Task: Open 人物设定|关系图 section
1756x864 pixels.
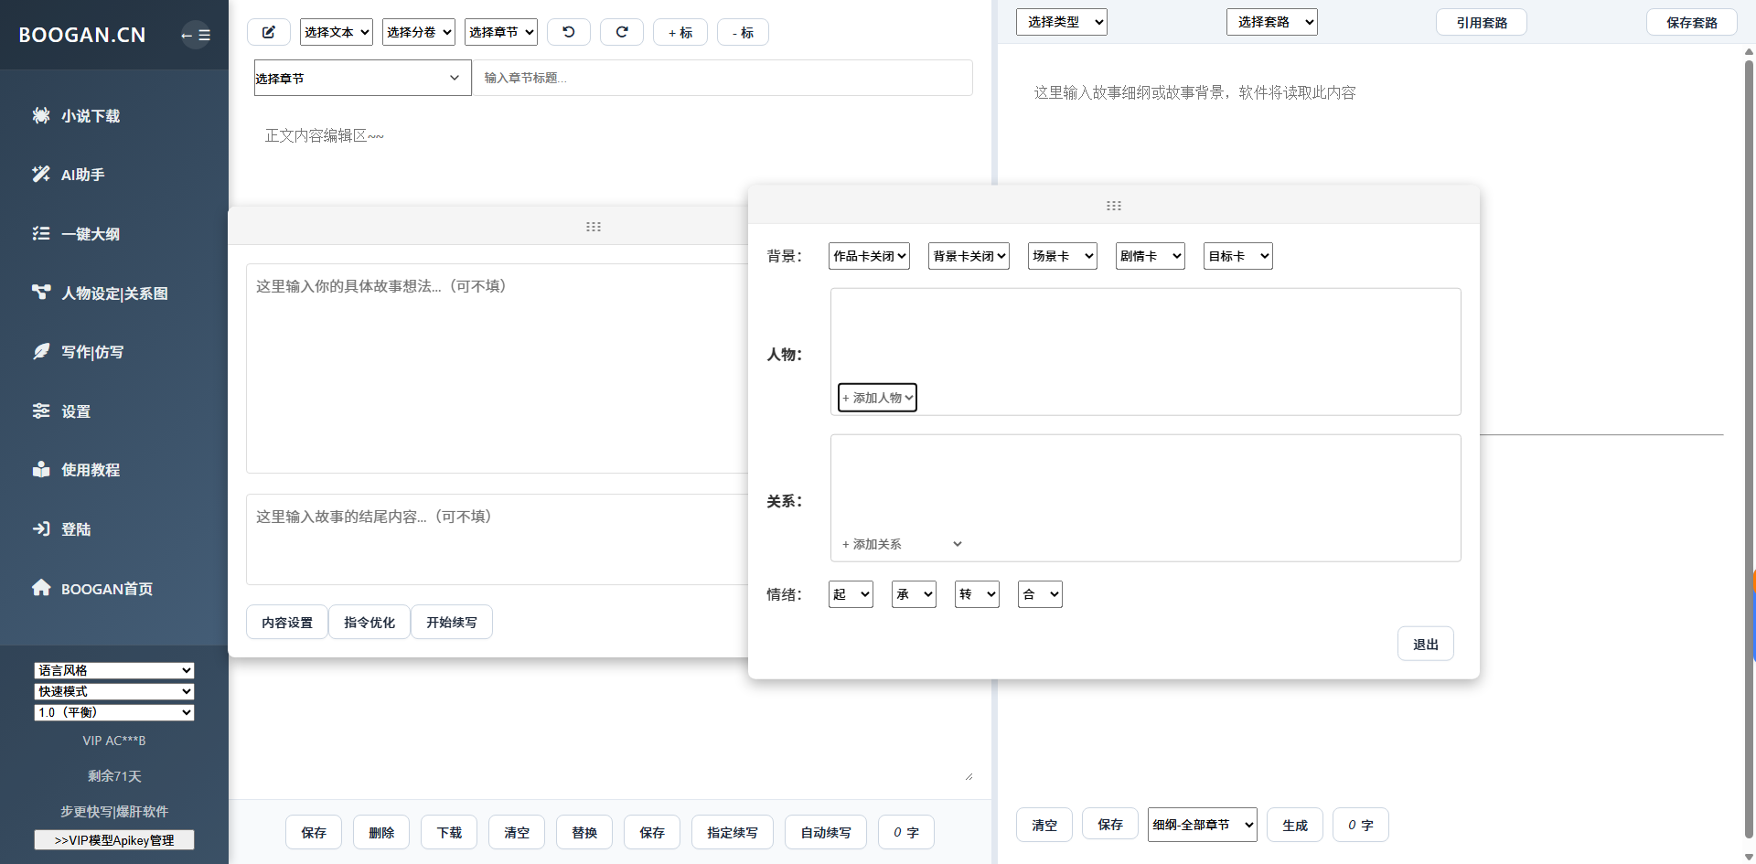Action: (x=114, y=293)
